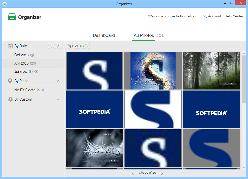The image size is (248, 179).
Task: Open My Account link
Action: (212, 16)
